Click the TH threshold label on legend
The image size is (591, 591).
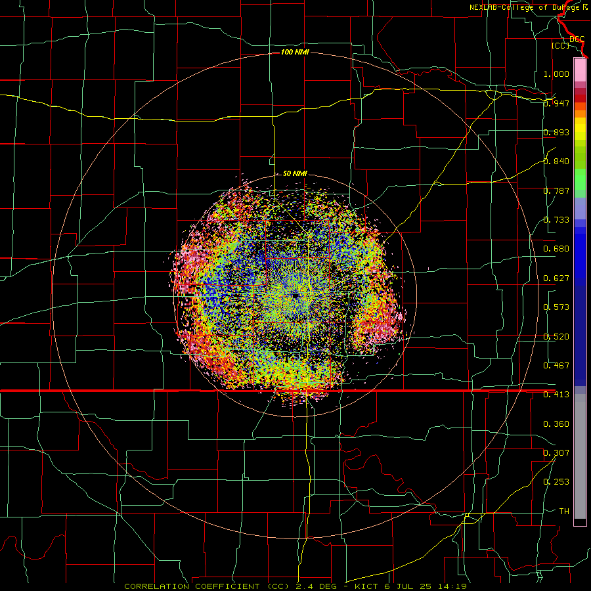point(564,512)
